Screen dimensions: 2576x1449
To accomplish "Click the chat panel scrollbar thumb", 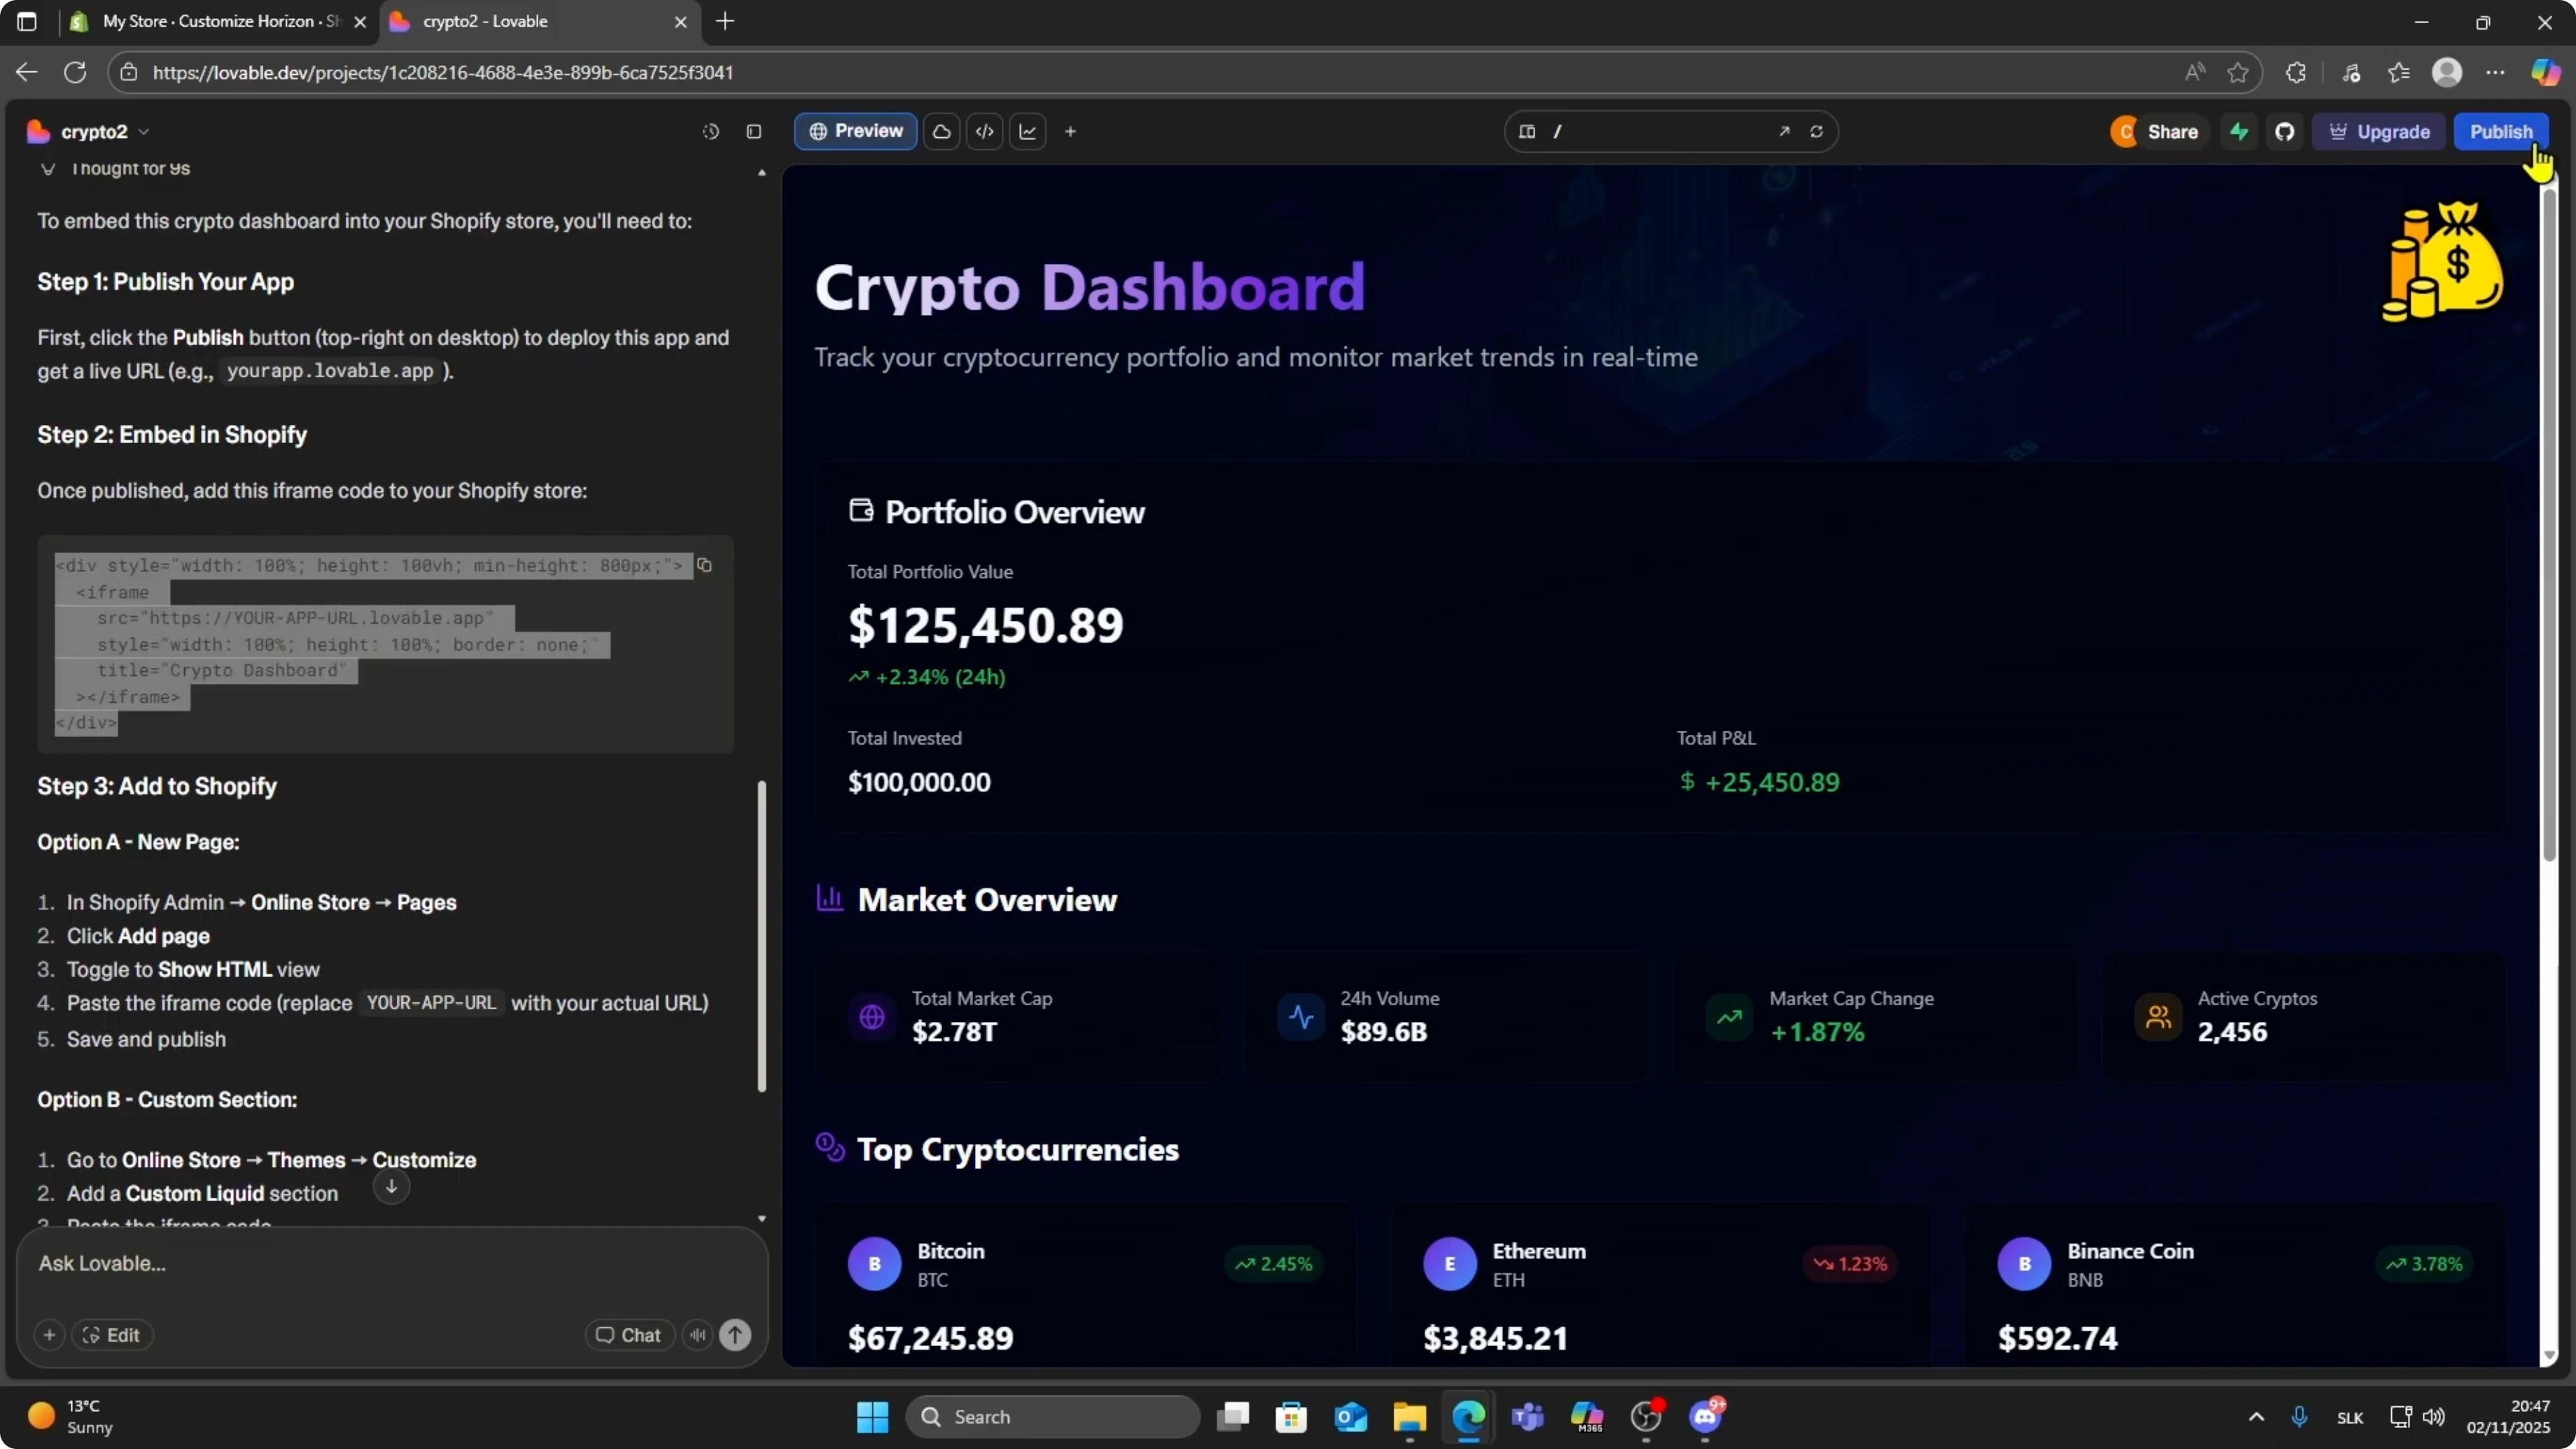I will coord(762,936).
